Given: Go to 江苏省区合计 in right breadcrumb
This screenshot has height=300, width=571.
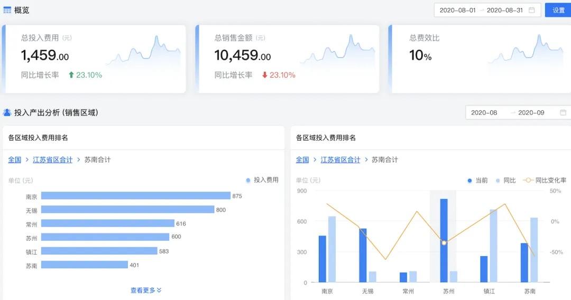Looking at the screenshot, I should 340,160.
